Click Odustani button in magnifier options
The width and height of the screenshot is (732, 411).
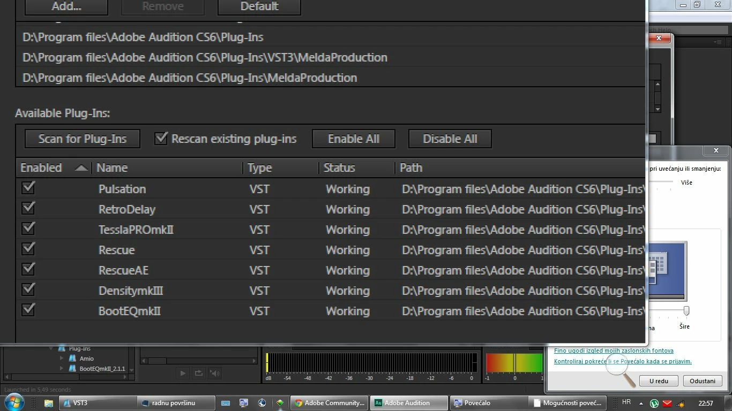coord(703,381)
